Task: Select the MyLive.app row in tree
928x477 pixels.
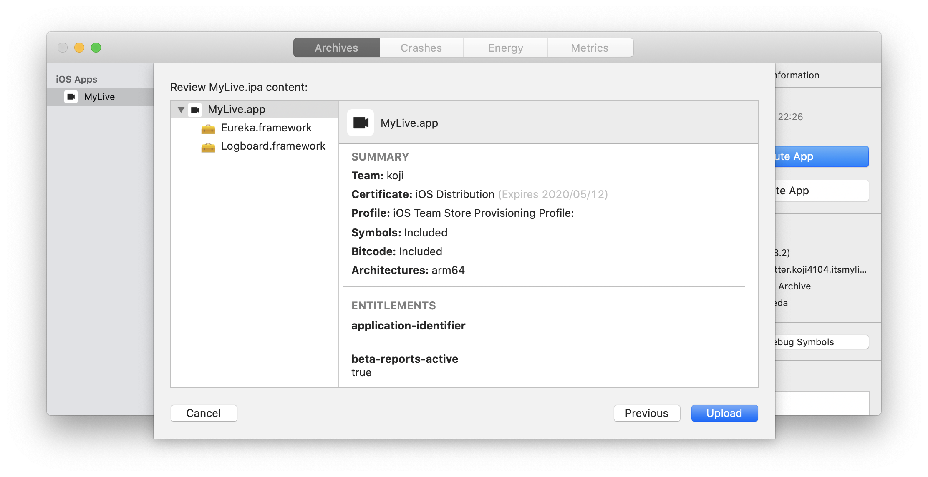Action: [x=236, y=110]
